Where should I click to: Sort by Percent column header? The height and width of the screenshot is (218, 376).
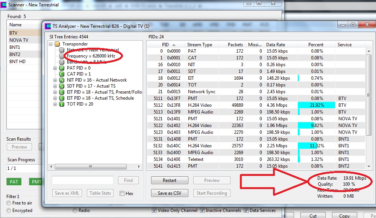315,45
